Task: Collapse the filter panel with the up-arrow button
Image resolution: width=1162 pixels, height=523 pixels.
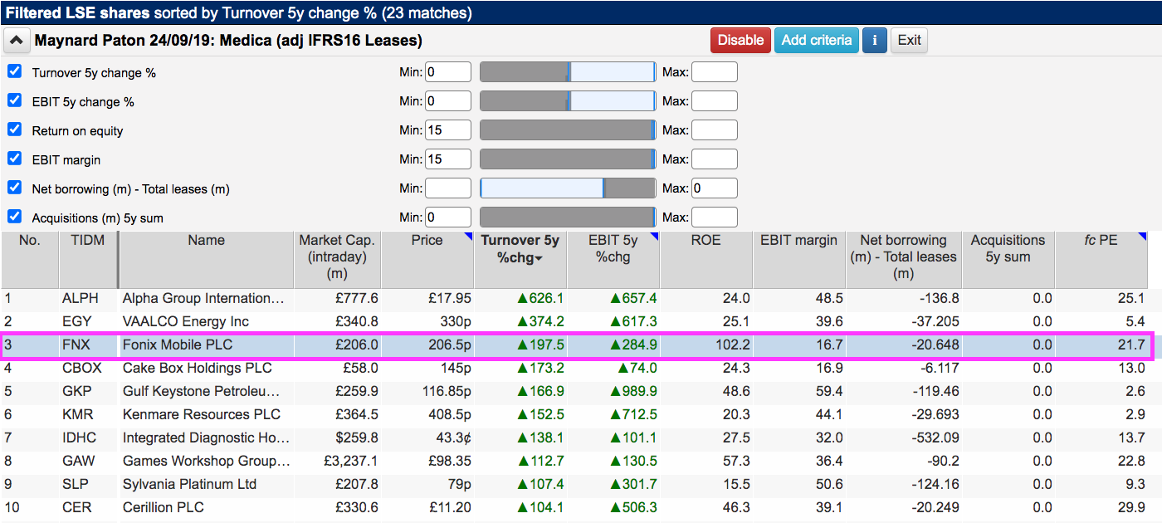Action: (17, 40)
